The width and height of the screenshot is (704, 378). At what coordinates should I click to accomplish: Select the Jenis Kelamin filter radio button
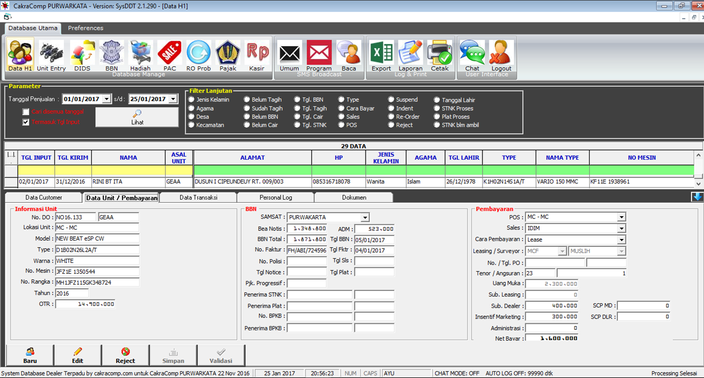point(192,100)
